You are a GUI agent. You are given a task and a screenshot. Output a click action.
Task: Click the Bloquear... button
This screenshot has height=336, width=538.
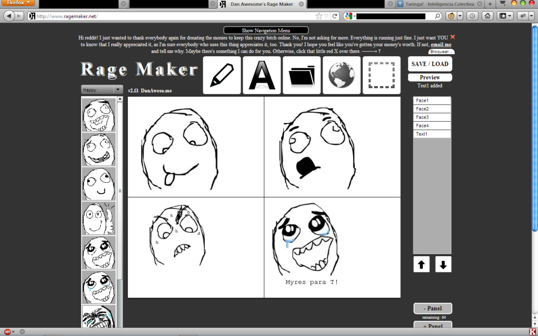(441, 51)
